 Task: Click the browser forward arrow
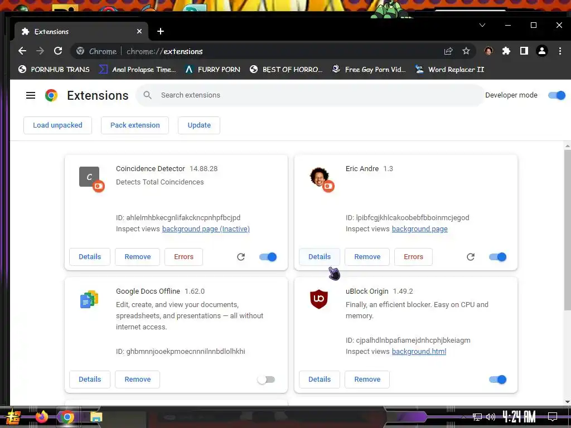tap(40, 51)
